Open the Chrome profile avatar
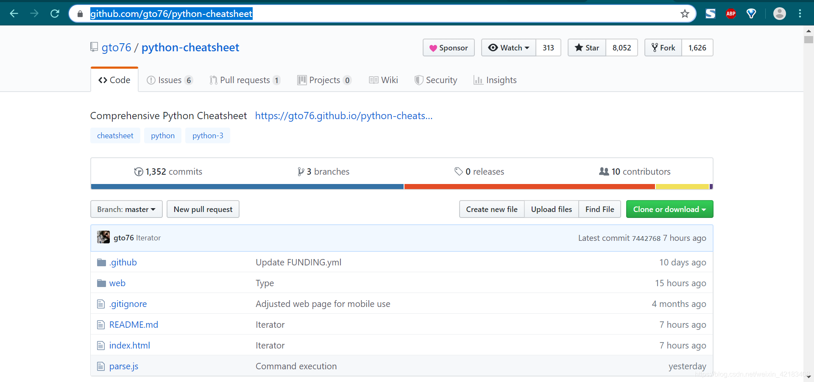Screen dimensions: 814x382 click(779, 14)
